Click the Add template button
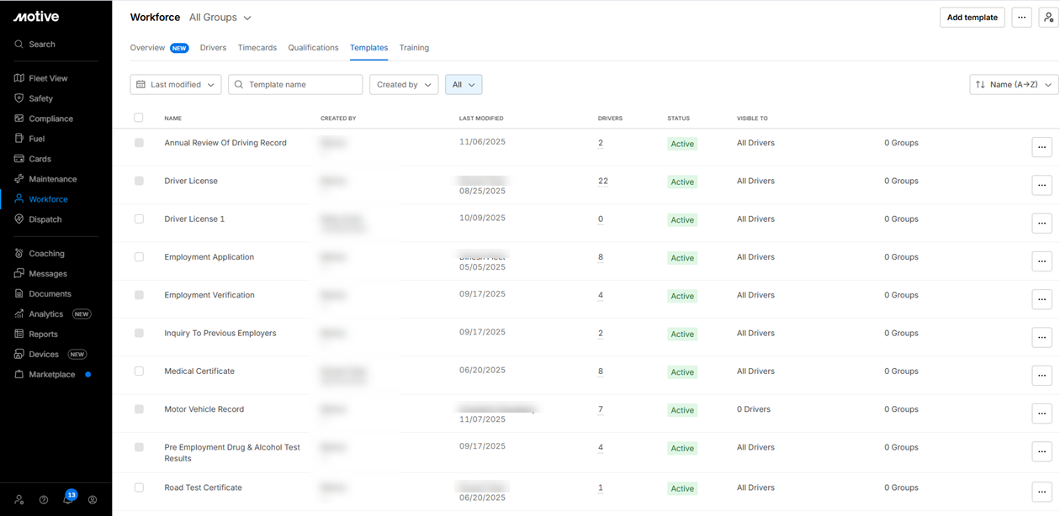The height and width of the screenshot is (516, 1060). (972, 17)
